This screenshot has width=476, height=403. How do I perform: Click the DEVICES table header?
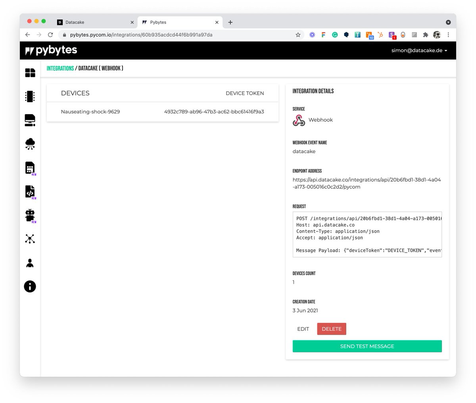coord(75,93)
